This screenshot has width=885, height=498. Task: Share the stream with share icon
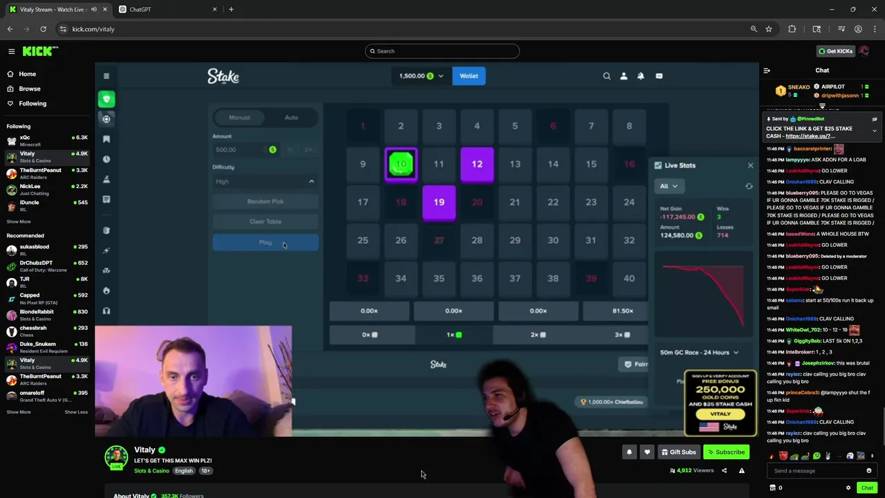724,471
